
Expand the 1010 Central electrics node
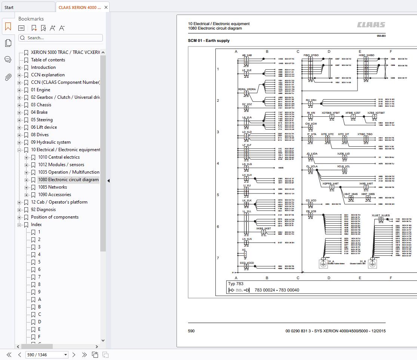tap(27, 158)
